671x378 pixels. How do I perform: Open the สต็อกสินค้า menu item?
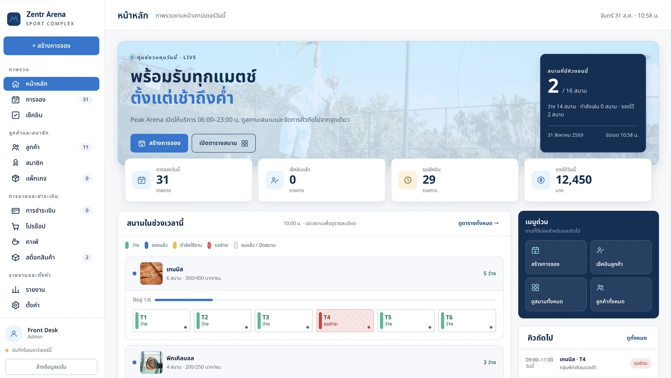coord(51,257)
